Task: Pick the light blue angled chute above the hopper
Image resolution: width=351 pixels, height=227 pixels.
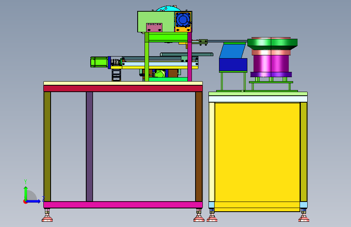Action: coord(232,51)
